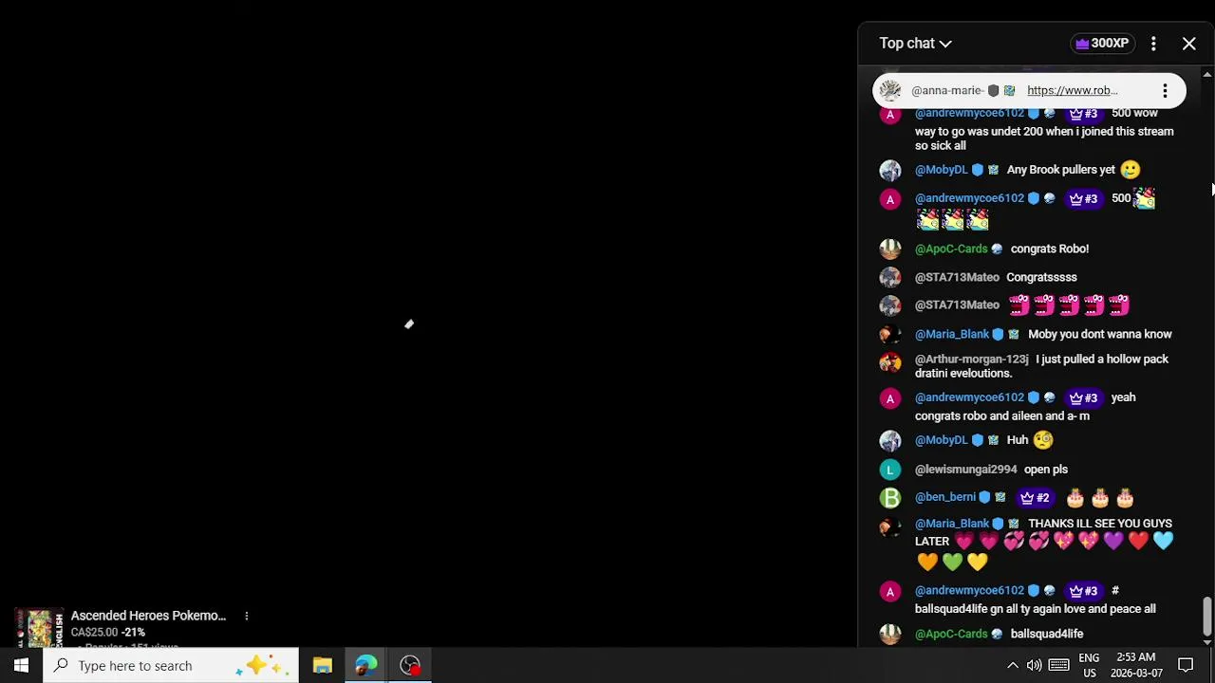Select the CA$25.00 product price
Viewport: 1215px width, 683px height.
pos(94,632)
